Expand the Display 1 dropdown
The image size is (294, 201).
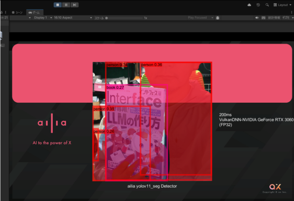(43, 18)
